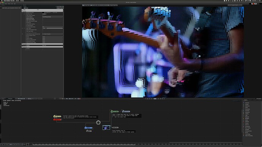Toggle the Clear Screen Enabled checkbox
This screenshot has height=147, width=262.
click(x=43, y=16)
